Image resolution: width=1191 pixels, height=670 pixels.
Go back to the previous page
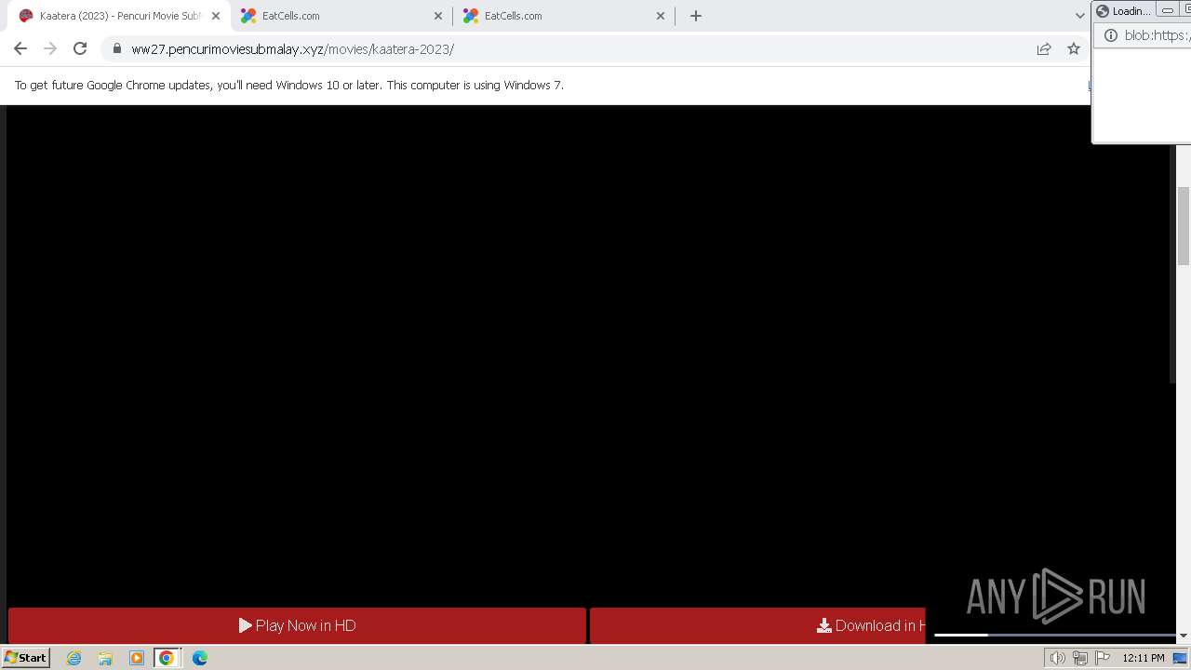[20, 48]
